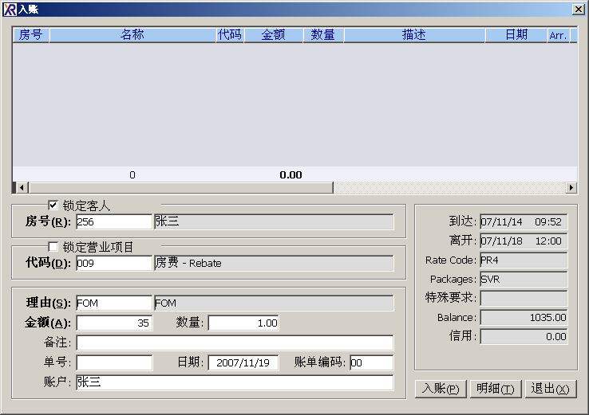Click the Balance value 1035.00
This screenshot has width=589, height=415.
[524, 317]
